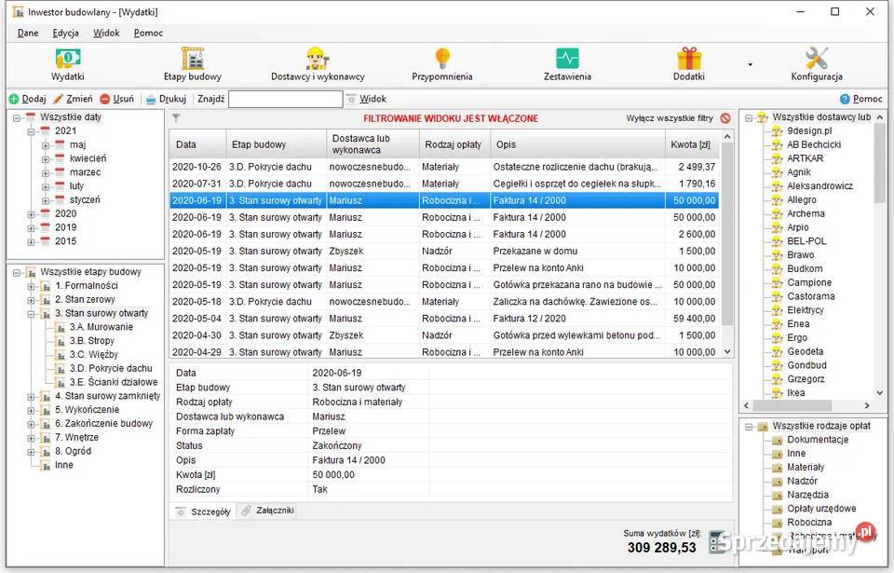
Task: Toggle the Widok view option in toolbar
Action: coord(366,99)
